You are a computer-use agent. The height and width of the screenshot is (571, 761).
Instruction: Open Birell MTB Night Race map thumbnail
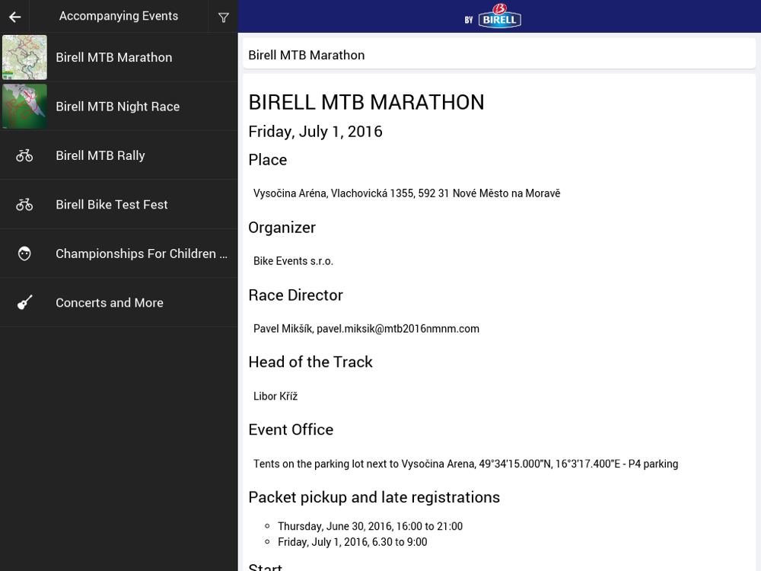coord(25,107)
